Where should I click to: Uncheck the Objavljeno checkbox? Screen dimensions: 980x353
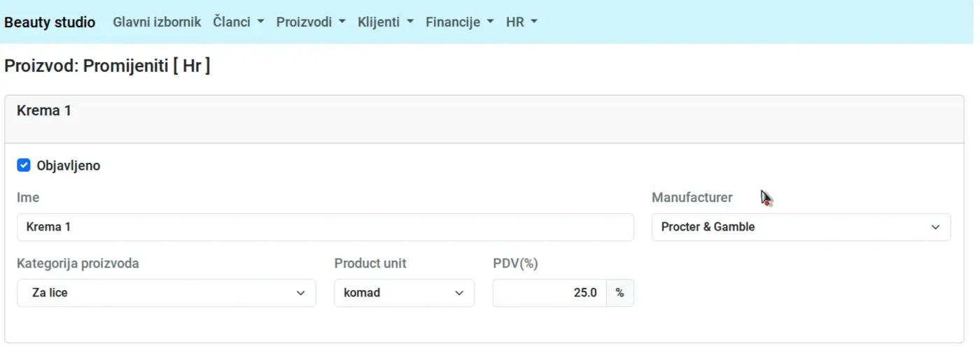click(x=24, y=166)
